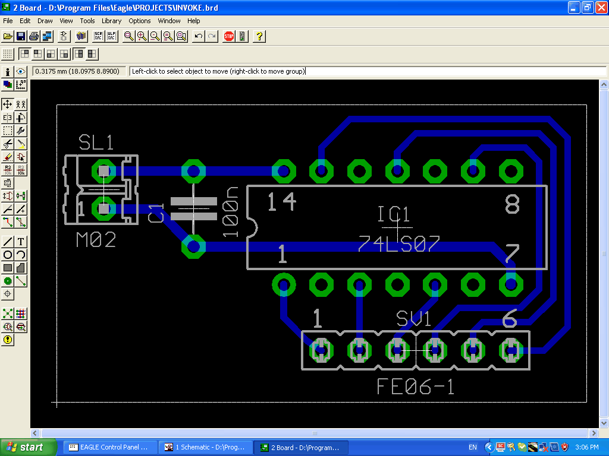The height and width of the screenshot is (456, 609).
Task: Open the Library menu
Action: pyautogui.click(x=111, y=21)
